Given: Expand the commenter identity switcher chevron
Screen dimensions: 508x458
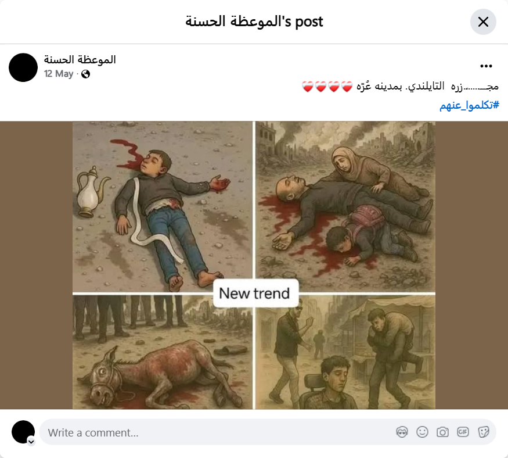Looking at the screenshot, I should click(31, 442).
